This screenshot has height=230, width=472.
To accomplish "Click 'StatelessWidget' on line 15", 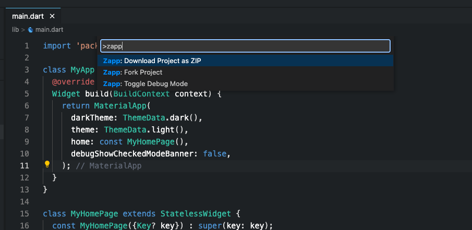I will click(x=196, y=214).
